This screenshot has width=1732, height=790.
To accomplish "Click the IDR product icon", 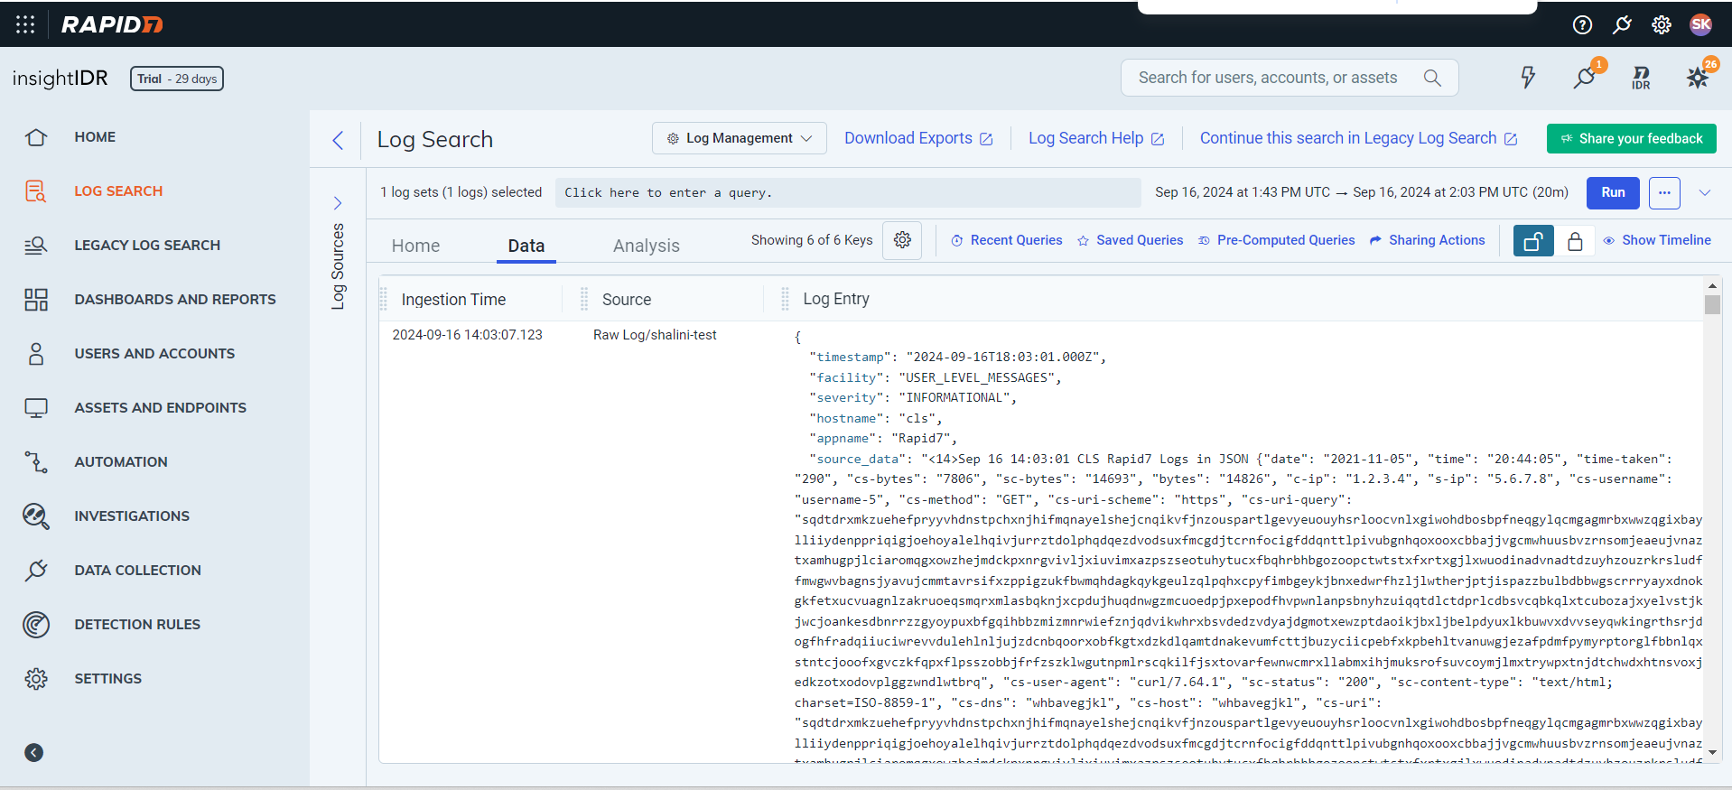I will (1642, 78).
